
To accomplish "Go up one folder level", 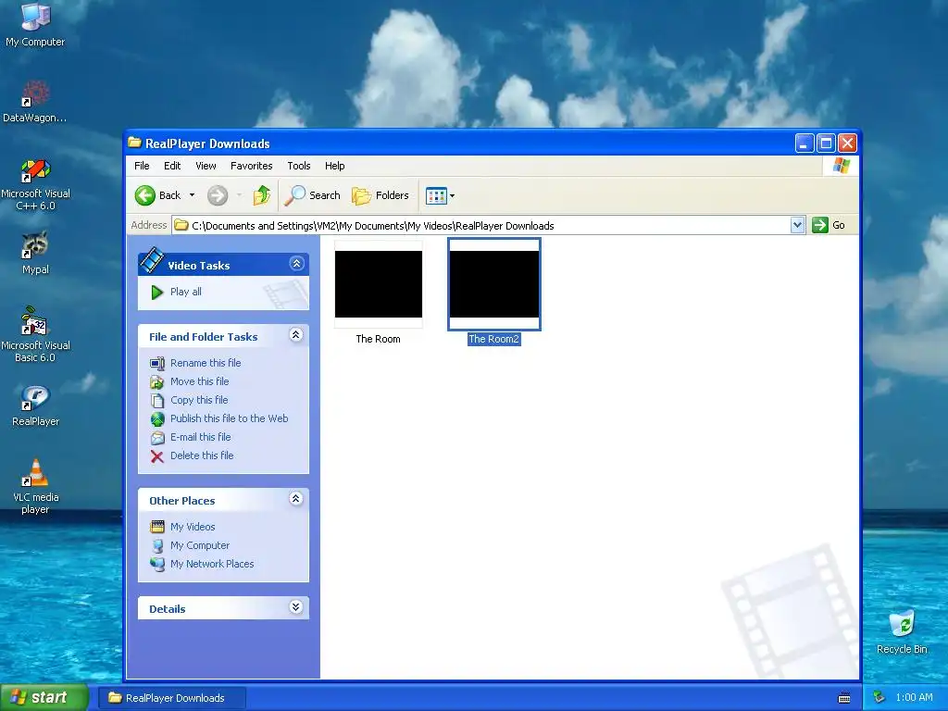I will [261, 195].
